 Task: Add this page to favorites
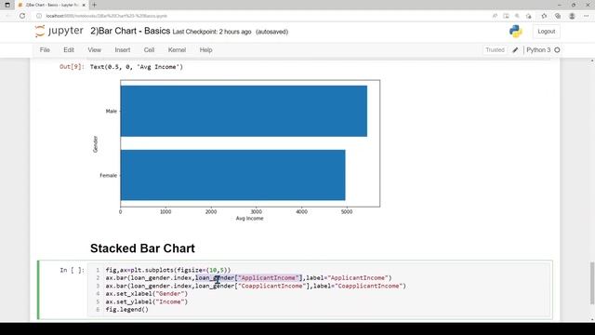pyautogui.click(x=529, y=16)
